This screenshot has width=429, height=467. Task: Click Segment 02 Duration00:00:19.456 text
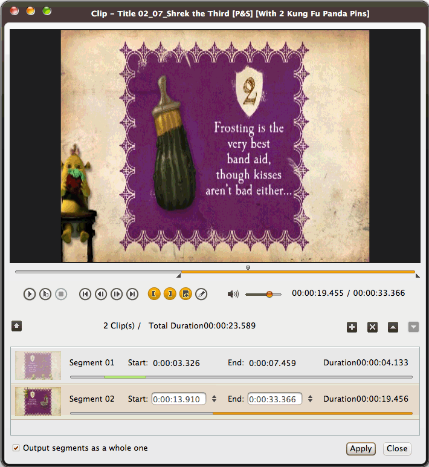[366, 399]
